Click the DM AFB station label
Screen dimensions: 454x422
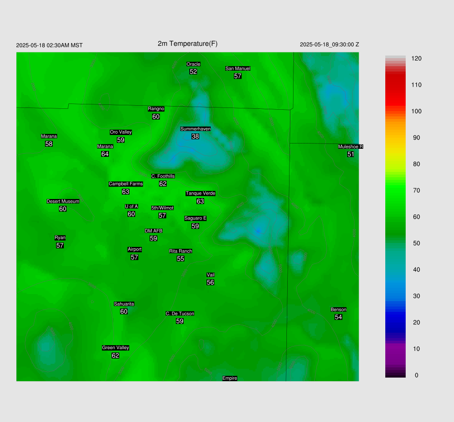click(153, 231)
